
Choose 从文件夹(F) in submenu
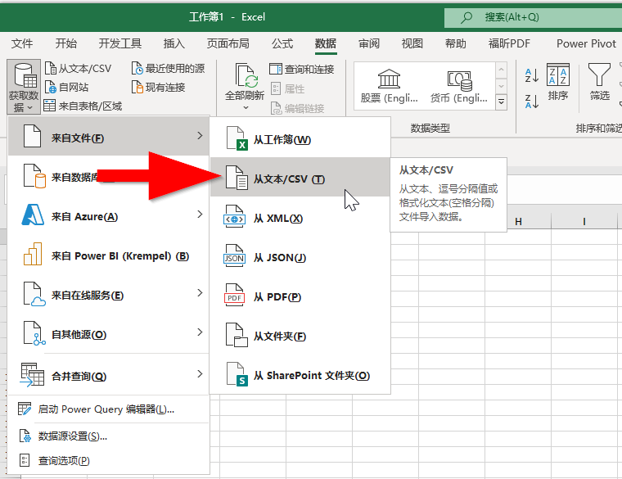(x=300, y=336)
